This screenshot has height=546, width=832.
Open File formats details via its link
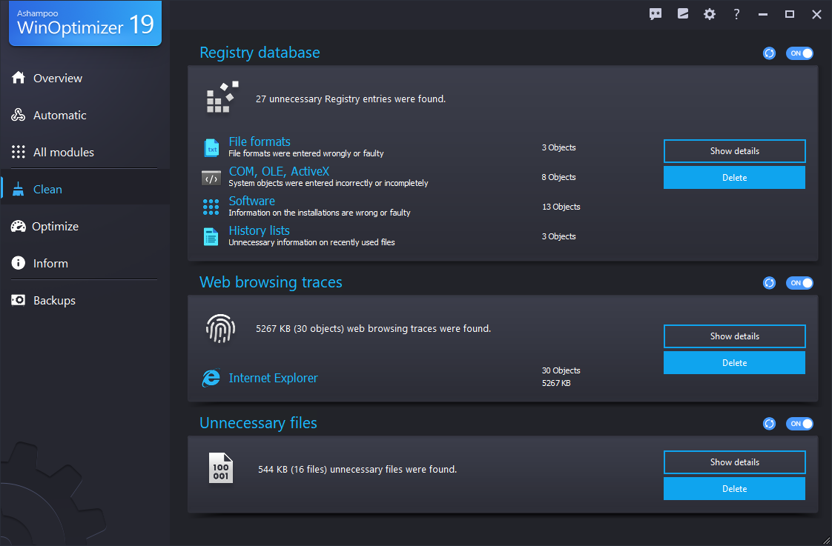260,142
